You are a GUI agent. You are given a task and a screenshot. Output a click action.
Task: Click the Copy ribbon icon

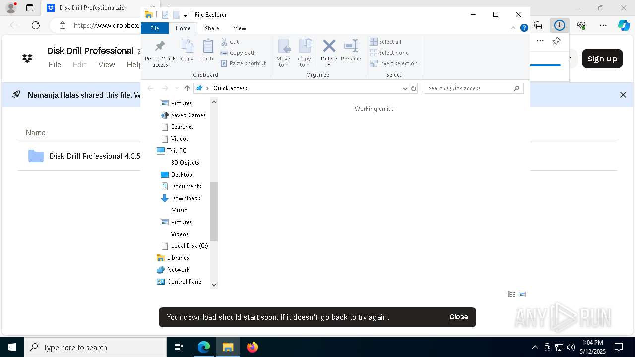[187, 46]
